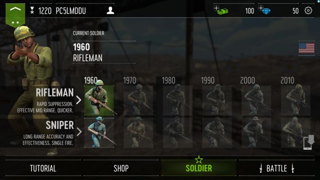Add more gems with blue diamond icon
The height and width of the screenshot is (180, 320).
(264, 10)
